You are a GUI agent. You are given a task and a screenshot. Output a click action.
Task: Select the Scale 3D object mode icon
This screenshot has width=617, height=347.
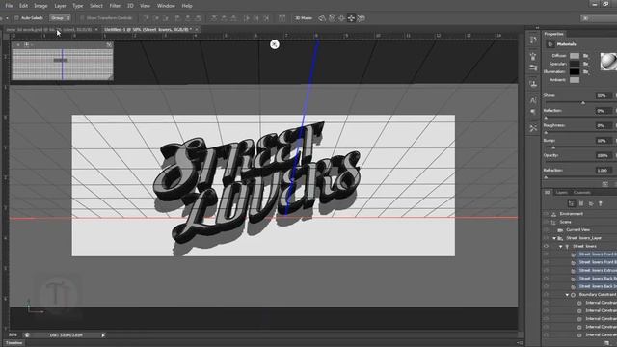[361, 18]
